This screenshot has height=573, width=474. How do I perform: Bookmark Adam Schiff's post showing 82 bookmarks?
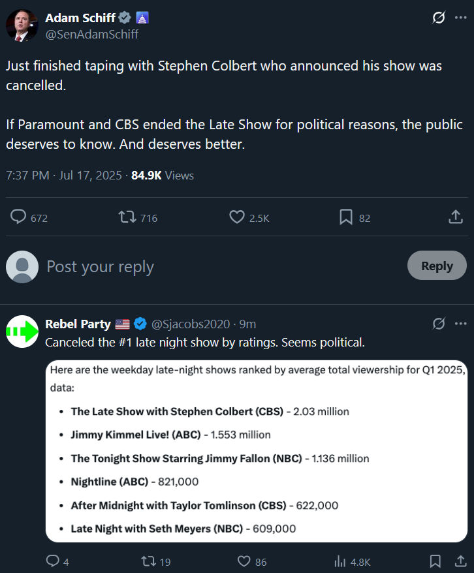tap(346, 217)
